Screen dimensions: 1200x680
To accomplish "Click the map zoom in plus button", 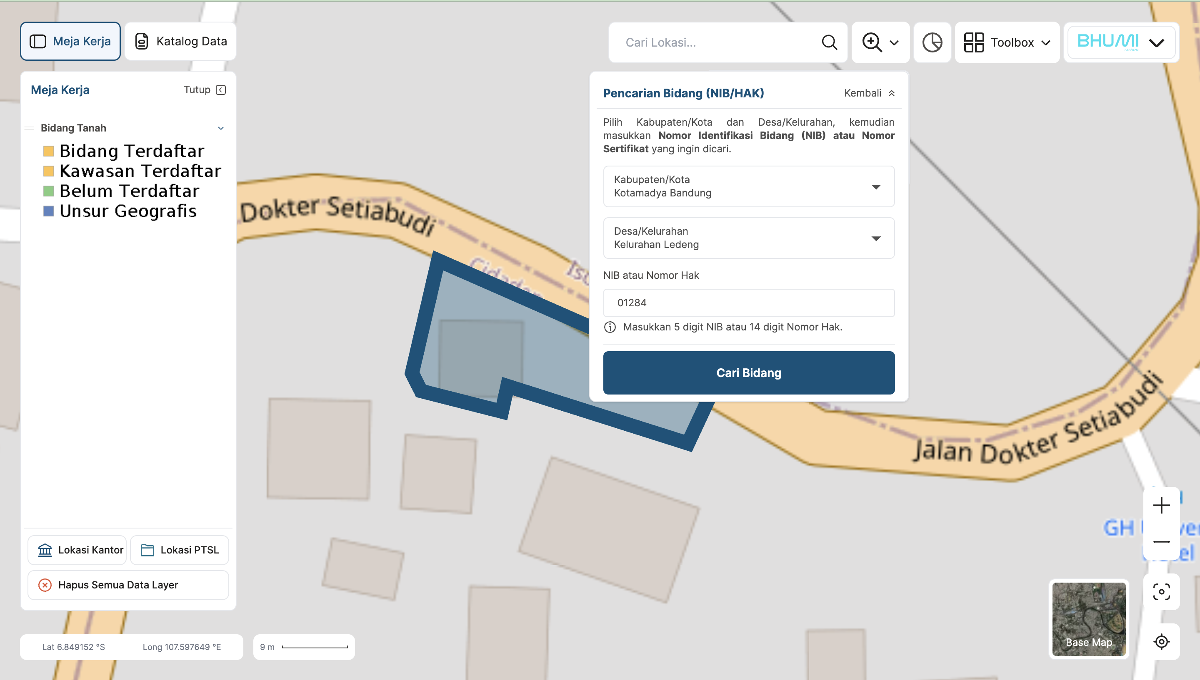I will point(1161,505).
